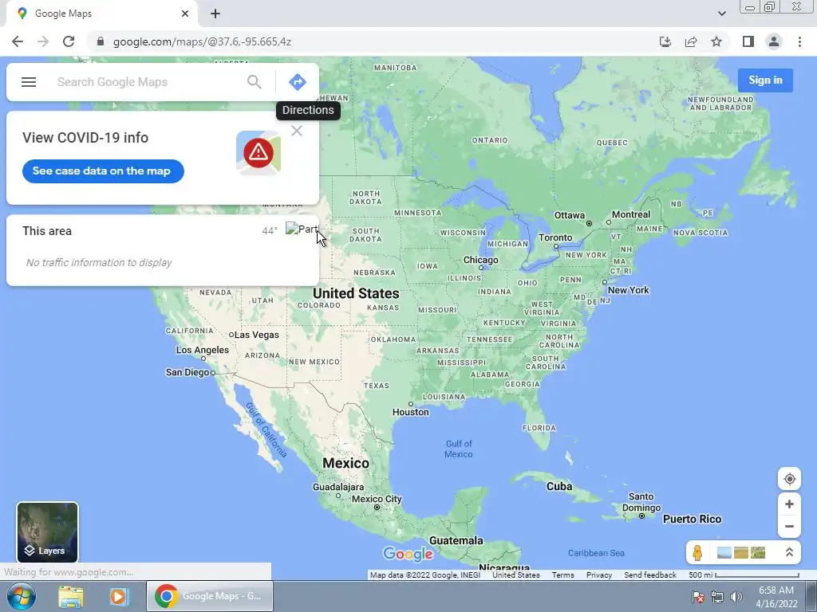Viewport: 817px width, 612px height.
Task: Click the install app icon in address bar
Action: click(665, 41)
